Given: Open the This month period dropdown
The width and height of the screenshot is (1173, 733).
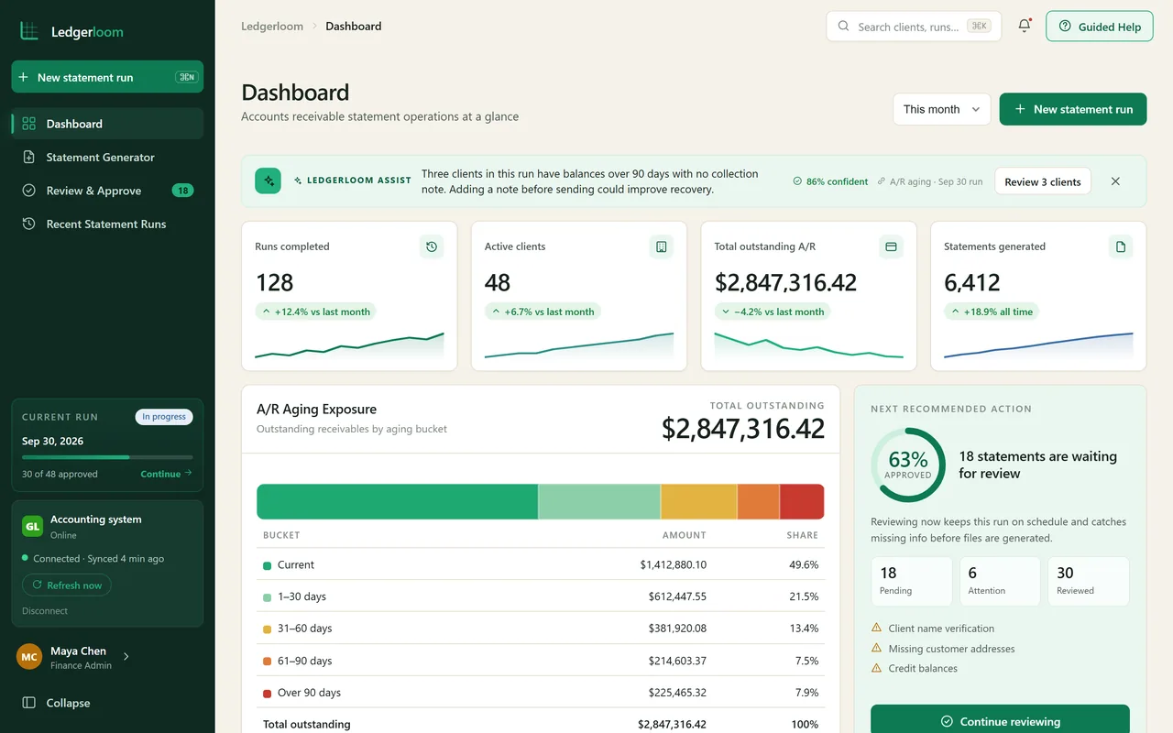Looking at the screenshot, I should click(x=942, y=109).
